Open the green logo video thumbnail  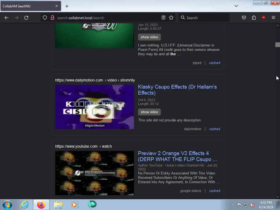(94, 36)
